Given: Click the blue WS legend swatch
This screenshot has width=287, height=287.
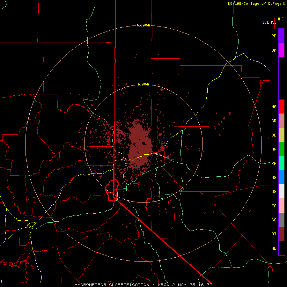Looking at the screenshot, I should point(282,177).
